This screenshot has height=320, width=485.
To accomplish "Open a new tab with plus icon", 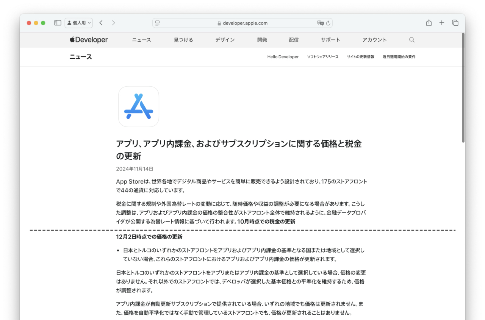I will tap(442, 23).
